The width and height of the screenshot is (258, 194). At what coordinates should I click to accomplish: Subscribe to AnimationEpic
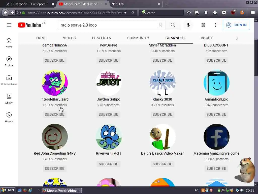pos(216,114)
